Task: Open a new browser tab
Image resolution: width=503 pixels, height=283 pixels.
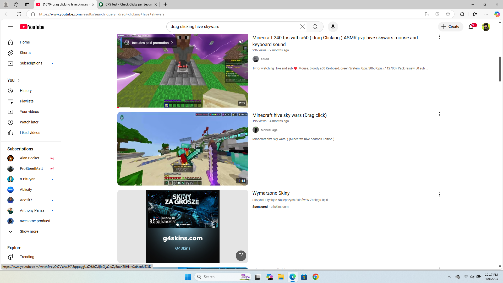Action: 165,4
